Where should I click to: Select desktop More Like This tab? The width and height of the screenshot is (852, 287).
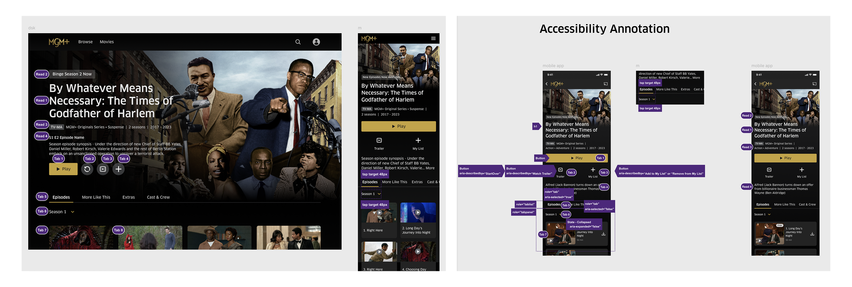coord(96,197)
